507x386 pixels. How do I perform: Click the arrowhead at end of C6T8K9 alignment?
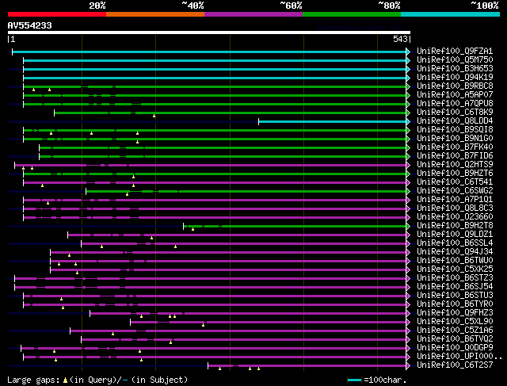[x=408, y=113]
